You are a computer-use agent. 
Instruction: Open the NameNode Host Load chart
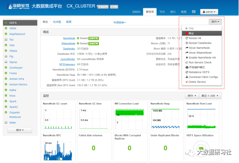tap(202, 115)
